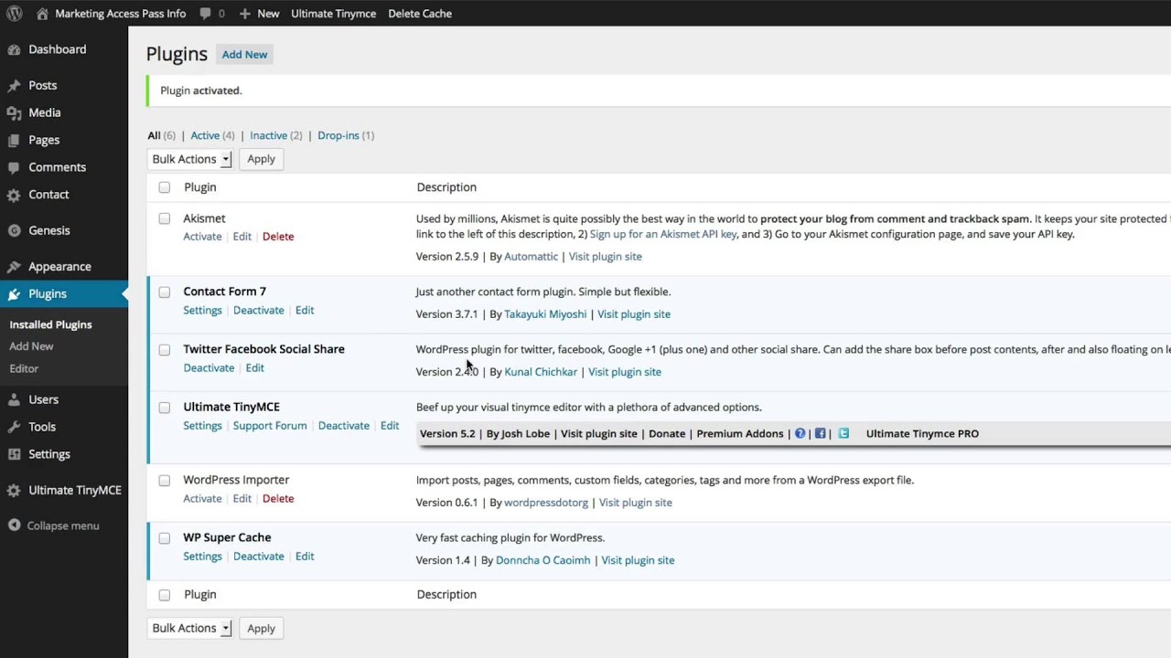Image resolution: width=1171 pixels, height=658 pixels.
Task: Open the bottom Bulk Actions dropdown
Action: 189,629
